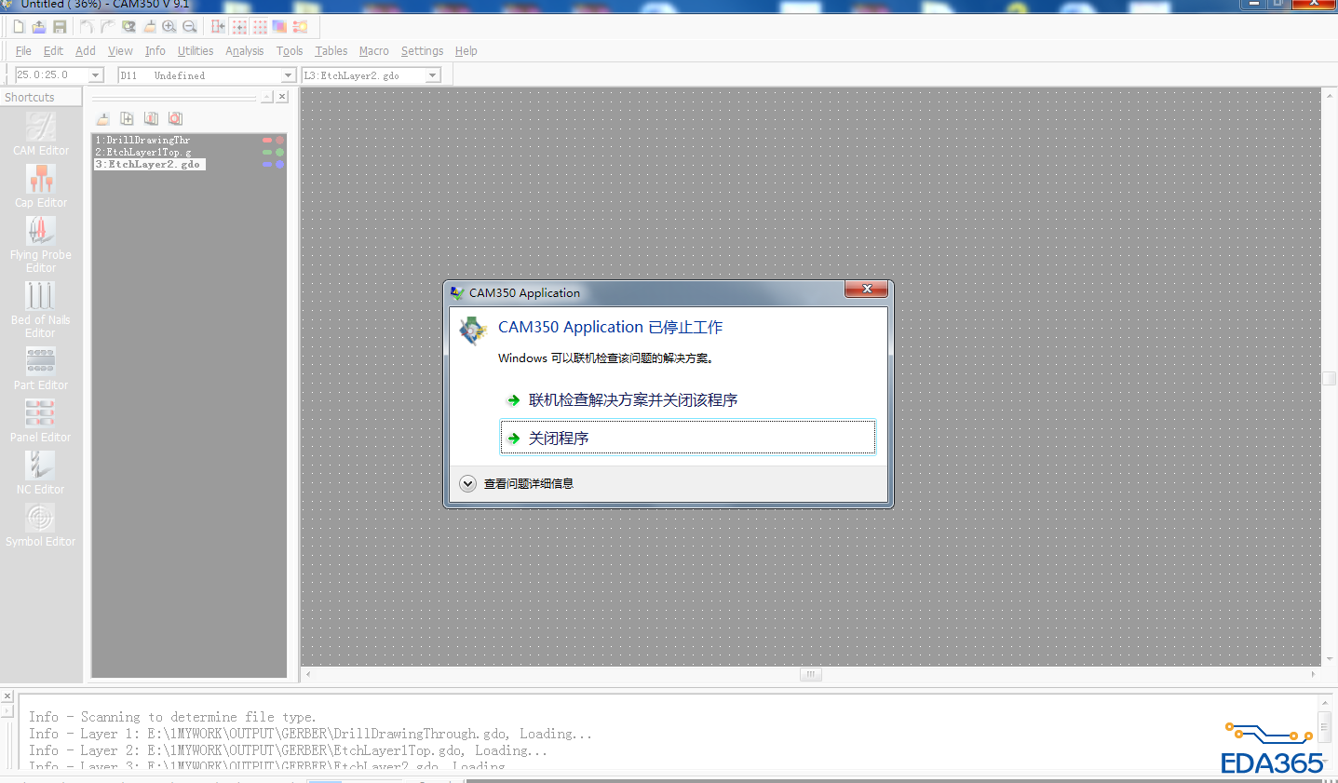This screenshot has height=783, width=1338.
Task: Click the Shortcuts panel header
Action: [41, 97]
